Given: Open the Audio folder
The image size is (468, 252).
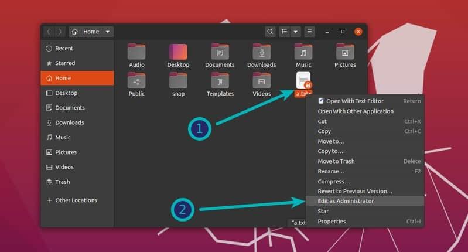Looking at the screenshot, I should [136, 53].
